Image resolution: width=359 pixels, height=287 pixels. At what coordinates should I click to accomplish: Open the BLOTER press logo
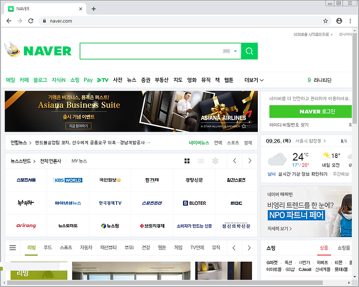pyautogui.click(x=194, y=203)
